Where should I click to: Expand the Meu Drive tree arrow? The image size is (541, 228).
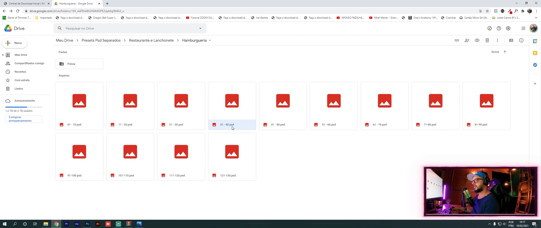pos(3,55)
